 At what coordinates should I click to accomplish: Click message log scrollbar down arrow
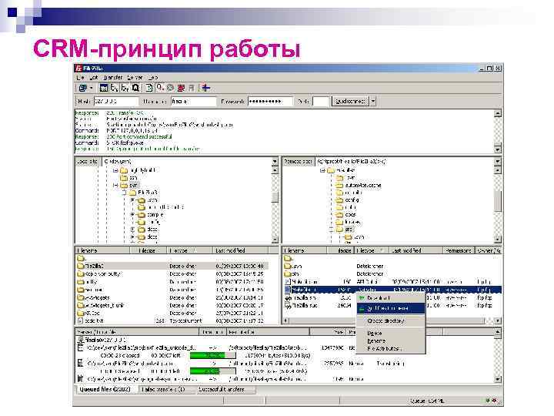[x=498, y=149]
